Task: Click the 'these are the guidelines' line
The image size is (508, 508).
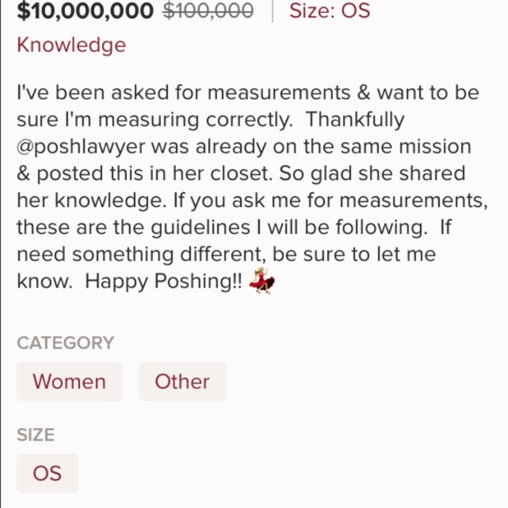Action: (x=132, y=227)
